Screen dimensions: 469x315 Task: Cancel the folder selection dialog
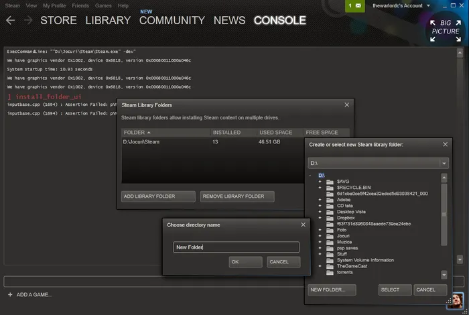click(x=430, y=290)
